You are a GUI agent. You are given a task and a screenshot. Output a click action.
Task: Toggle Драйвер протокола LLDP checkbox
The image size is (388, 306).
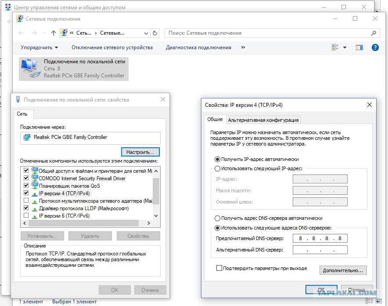tap(26, 208)
